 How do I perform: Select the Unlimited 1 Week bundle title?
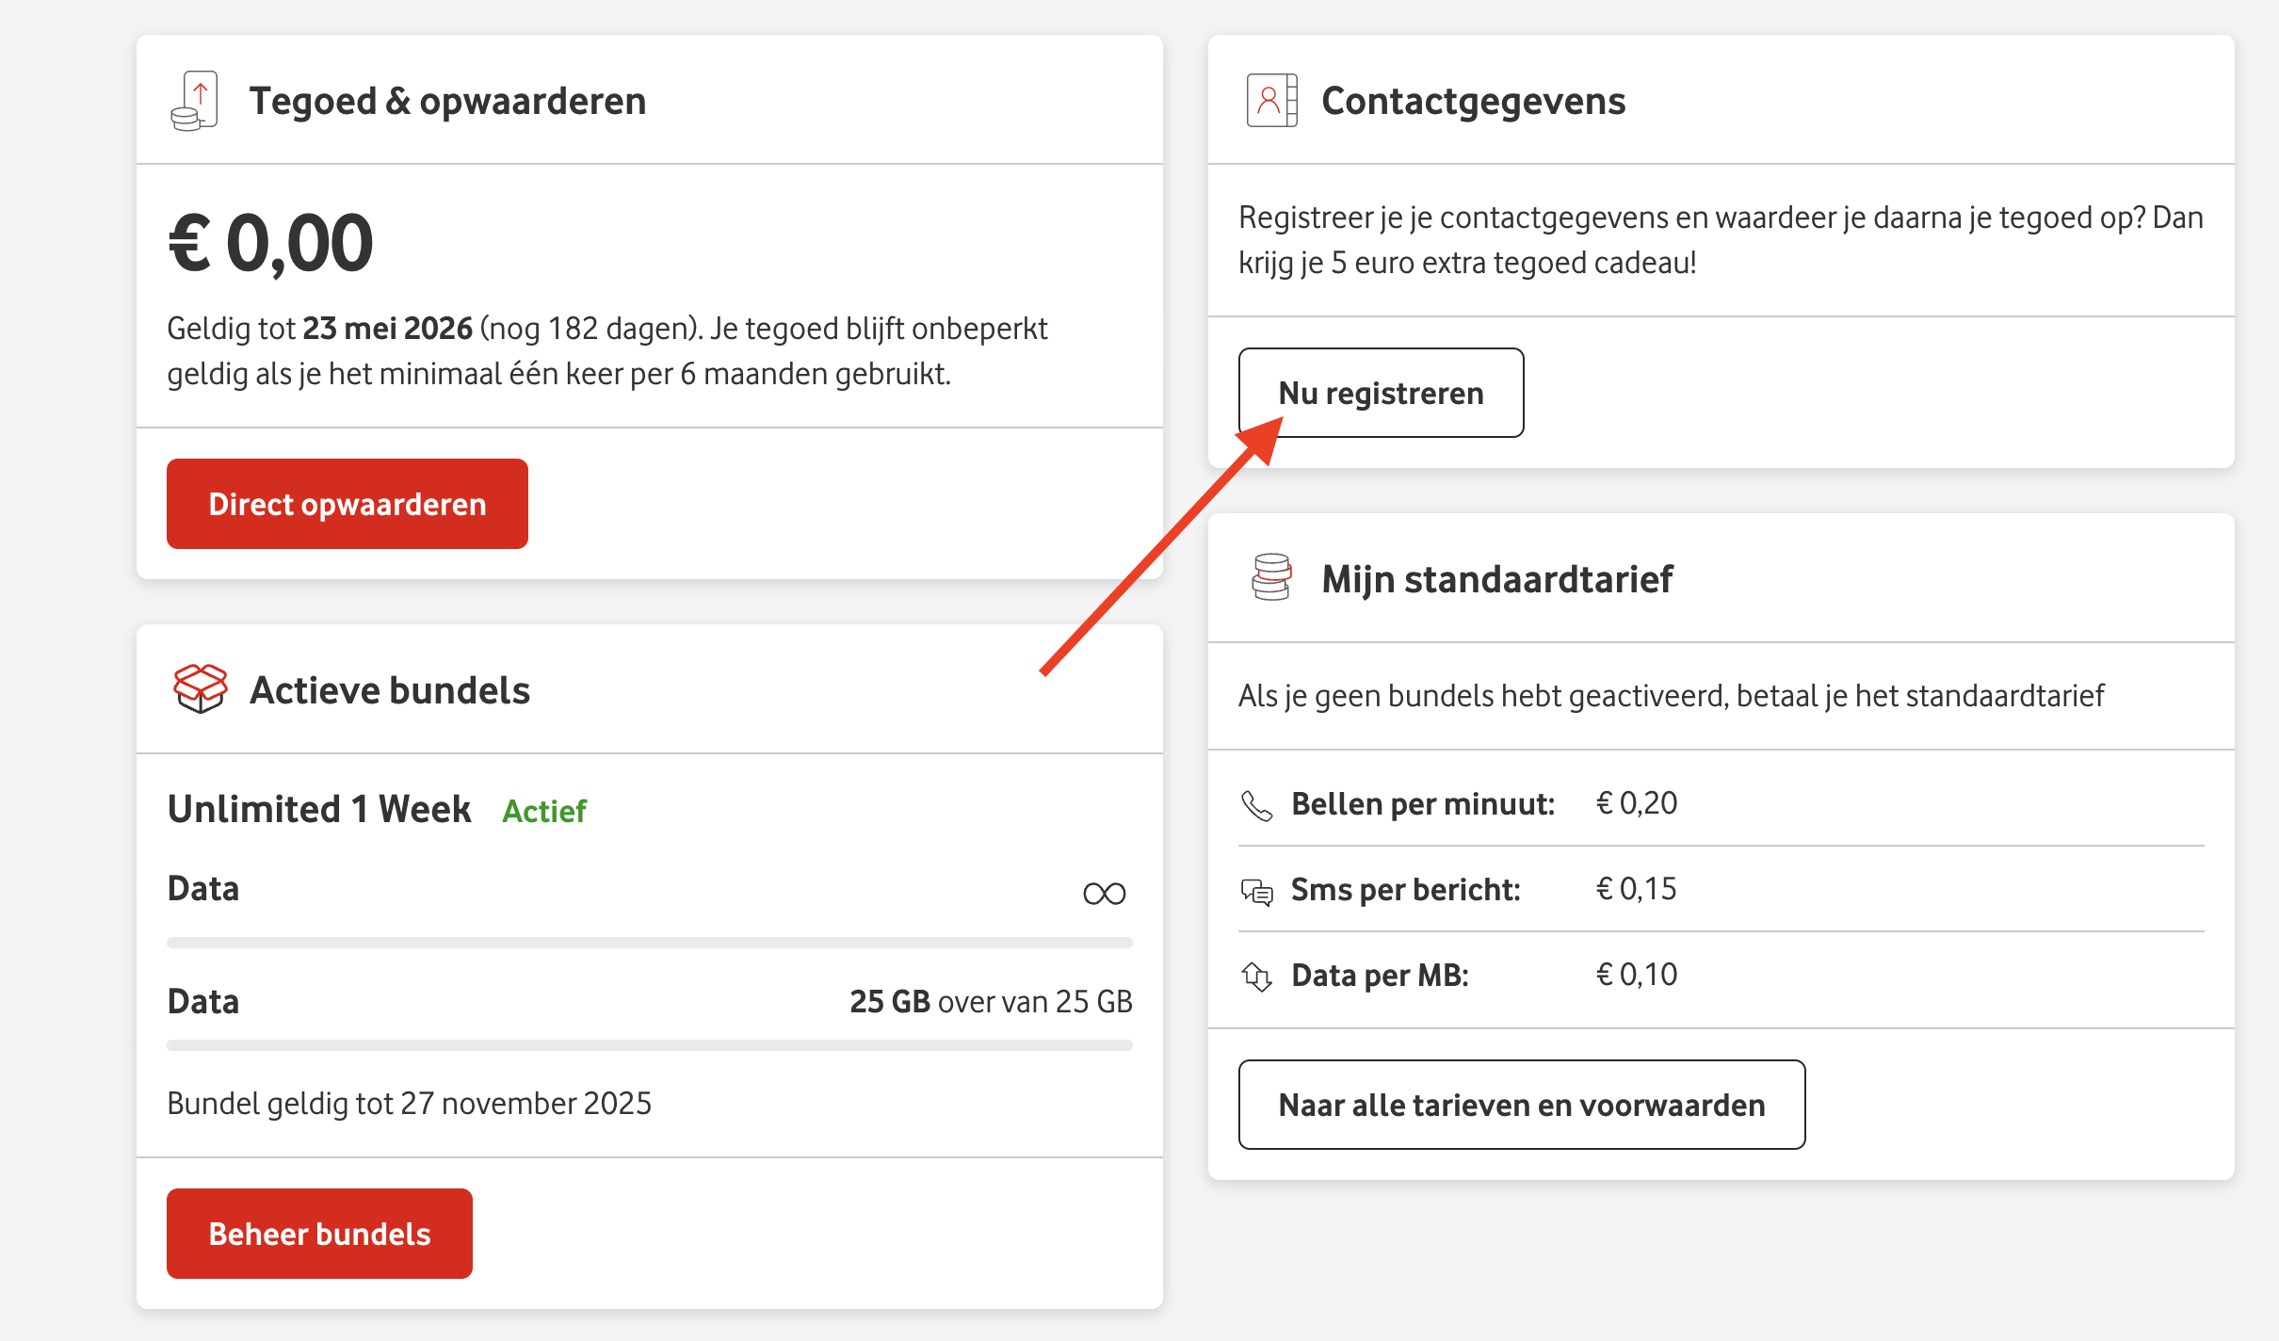coord(319,809)
